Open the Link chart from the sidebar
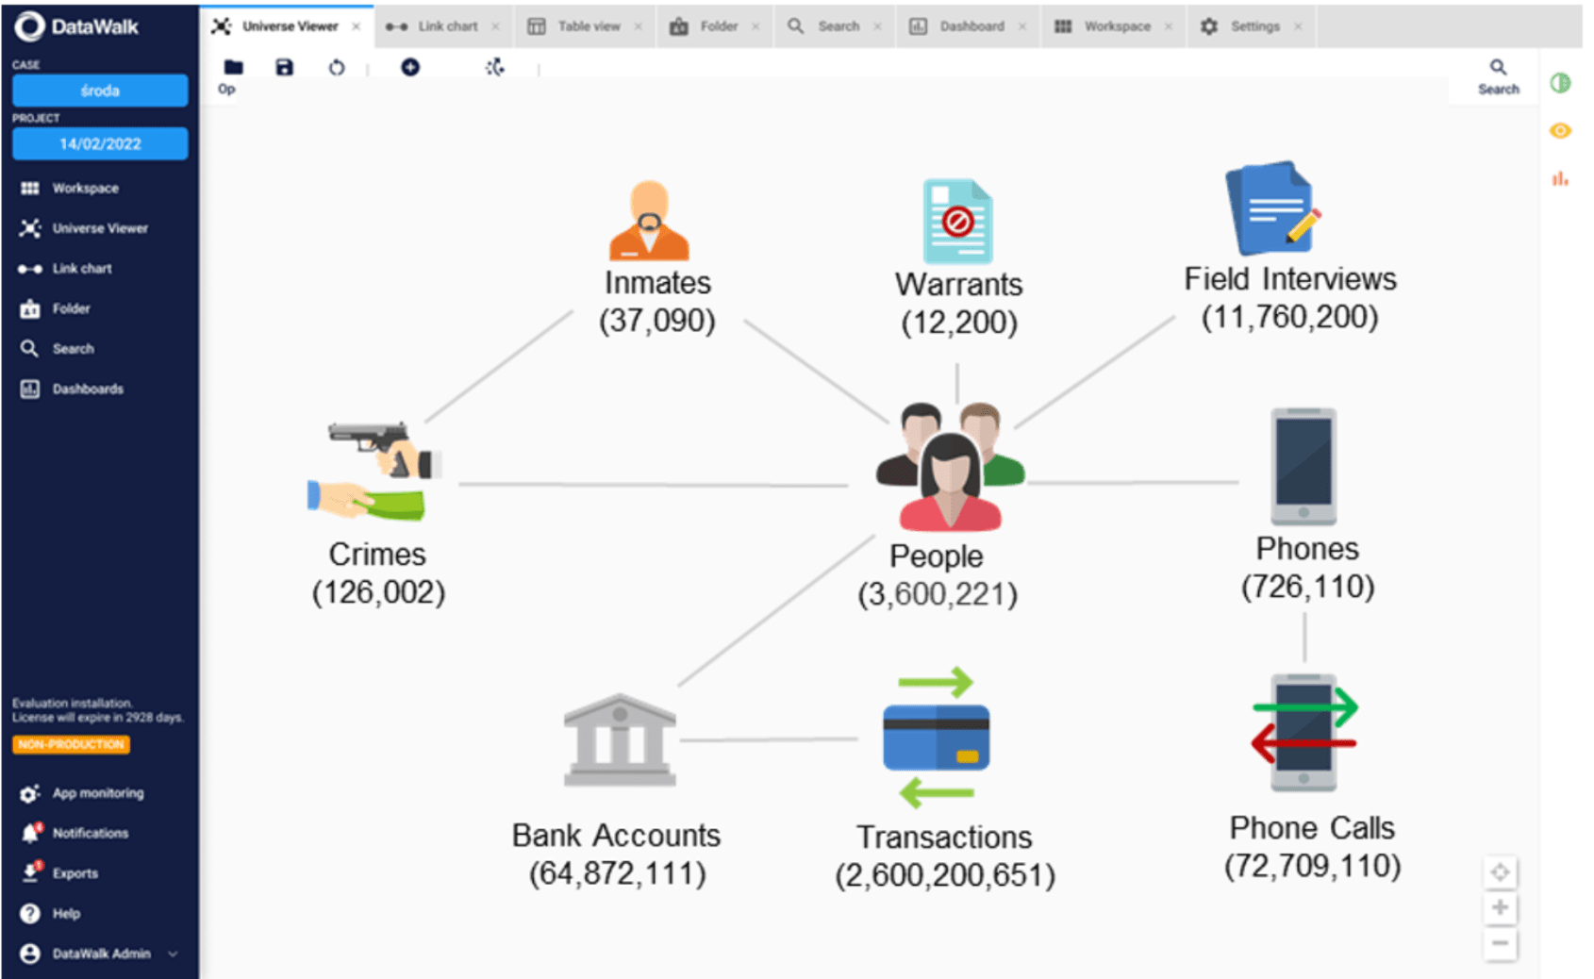This screenshot has height=979, width=1594. pyautogui.click(x=82, y=268)
